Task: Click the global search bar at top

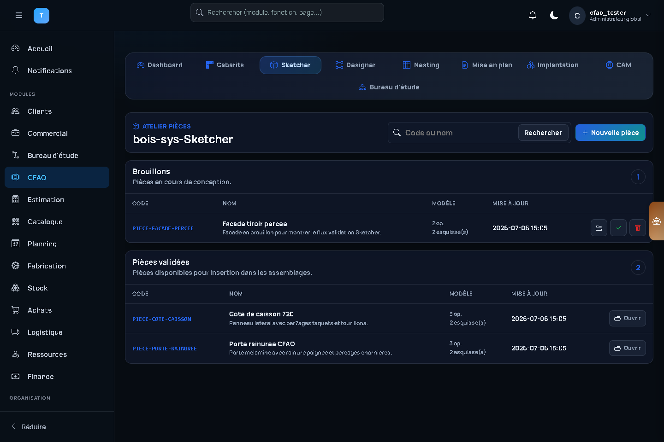Action: click(x=287, y=12)
